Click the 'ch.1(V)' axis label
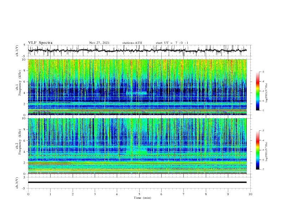Viewport: 282px width, 218px height. point(17,51)
